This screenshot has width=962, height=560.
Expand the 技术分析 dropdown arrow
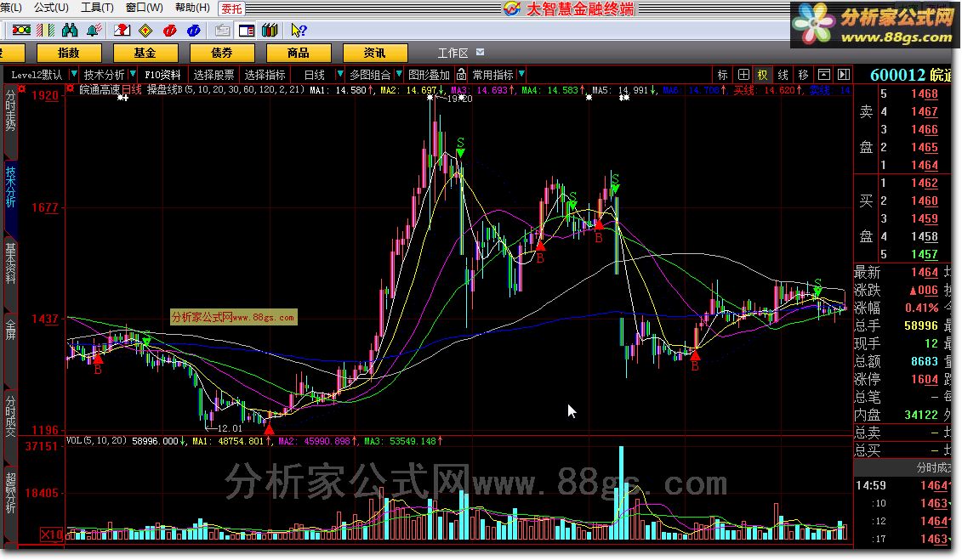tap(133, 74)
